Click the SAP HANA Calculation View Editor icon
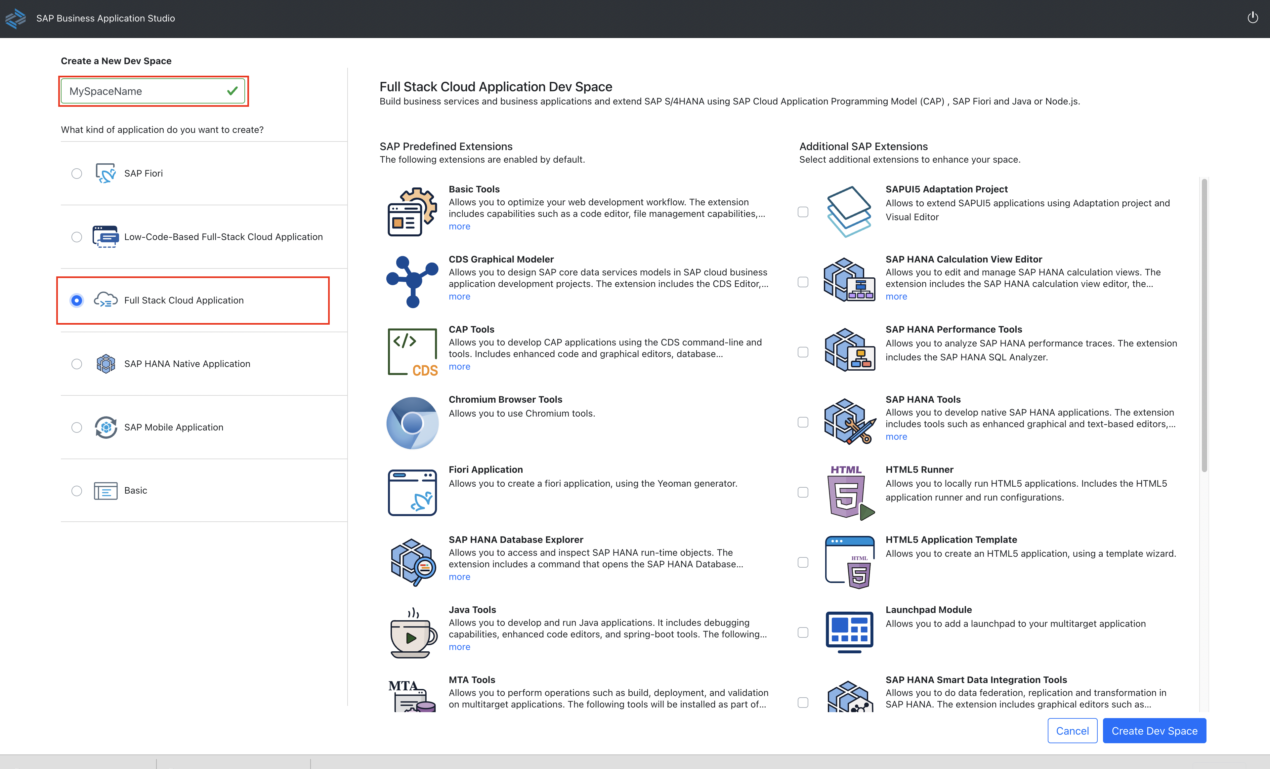This screenshot has width=1270, height=769. [849, 280]
